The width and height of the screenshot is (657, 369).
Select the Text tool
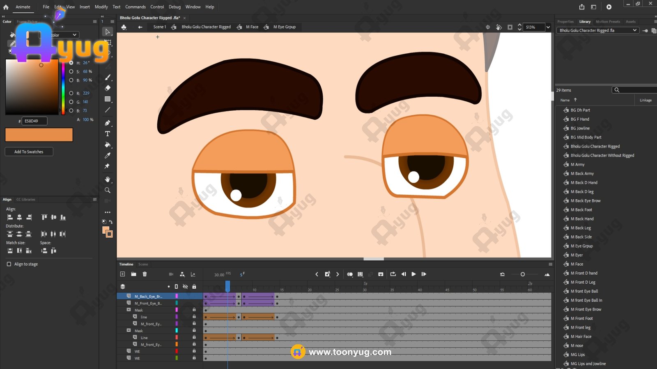click(x=108, y=134)
